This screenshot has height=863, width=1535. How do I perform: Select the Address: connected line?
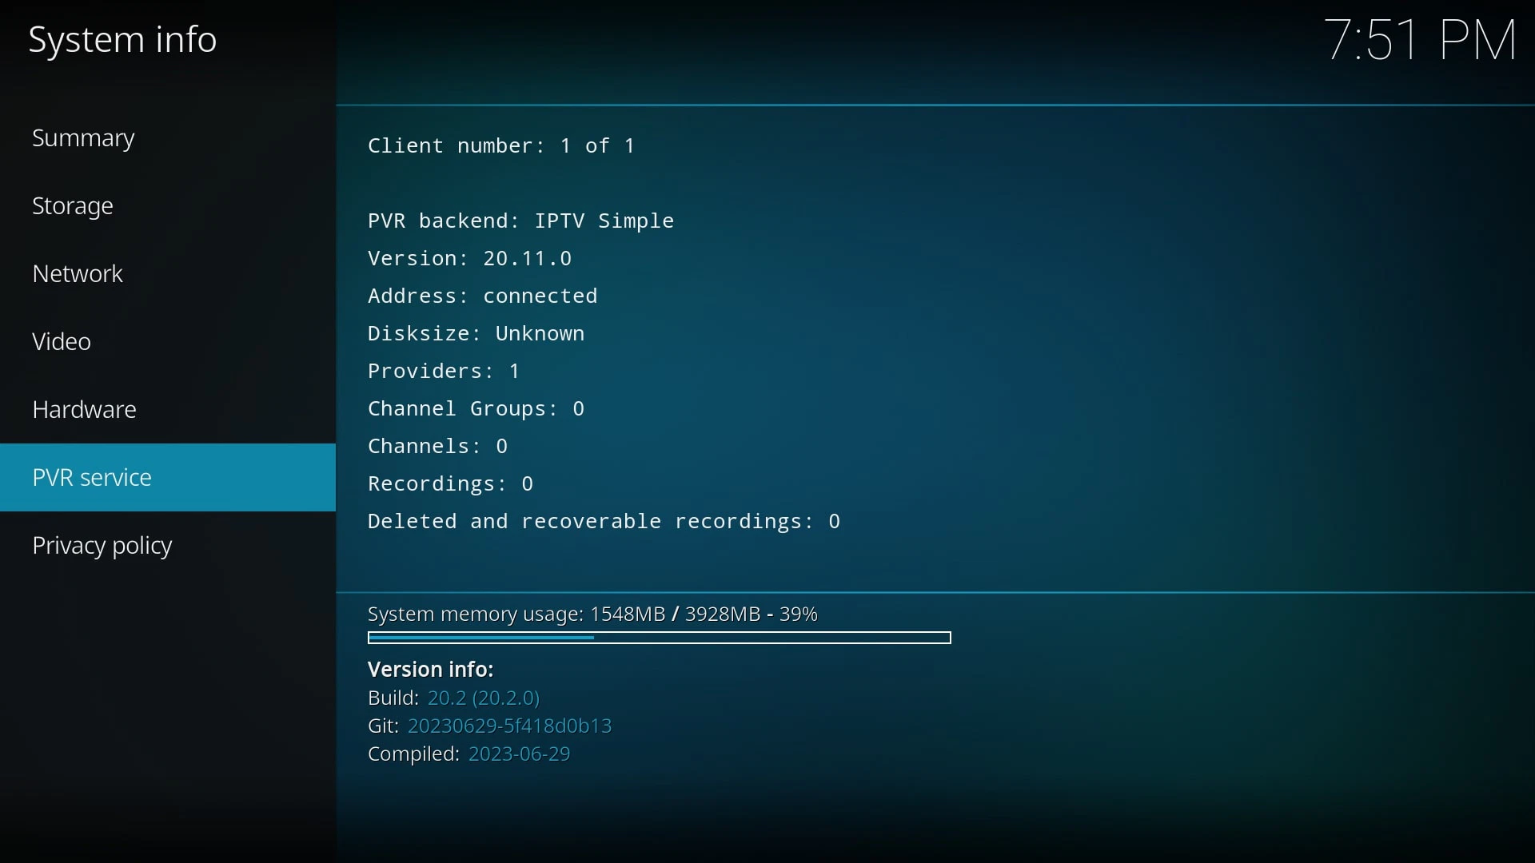click(483, 296)
